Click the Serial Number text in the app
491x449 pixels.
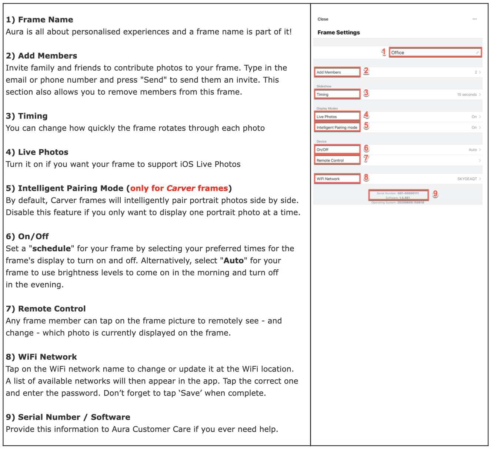[x=398, y=193]
